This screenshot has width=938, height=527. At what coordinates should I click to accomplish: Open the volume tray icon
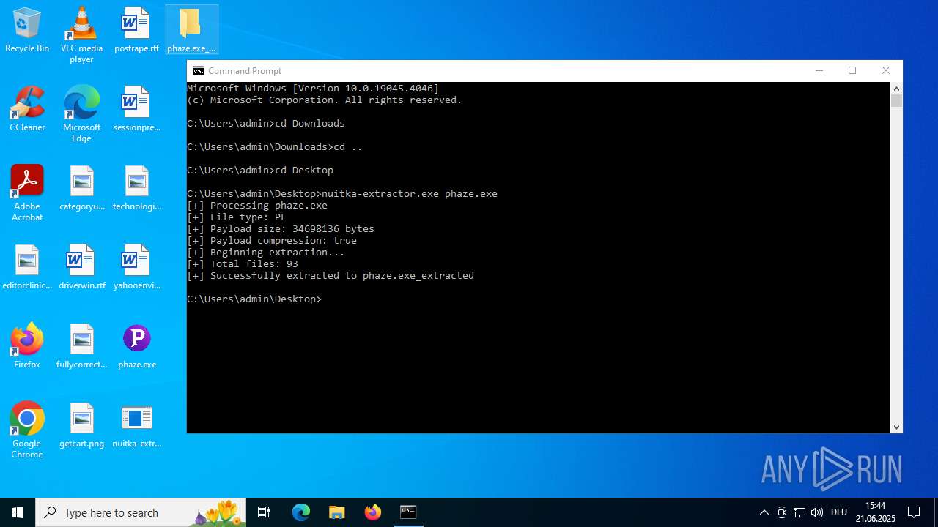point(817,512)
